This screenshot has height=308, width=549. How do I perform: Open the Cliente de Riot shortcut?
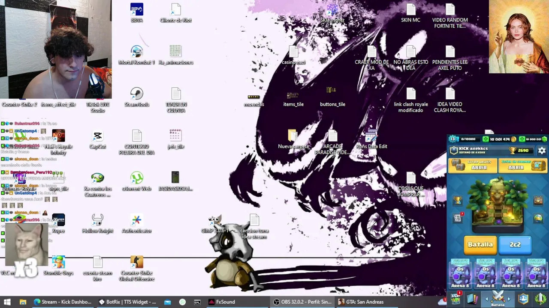pyautogui.click(x=175, y=13)
